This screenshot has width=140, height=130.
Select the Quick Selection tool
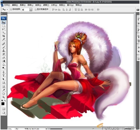(3, 33)
